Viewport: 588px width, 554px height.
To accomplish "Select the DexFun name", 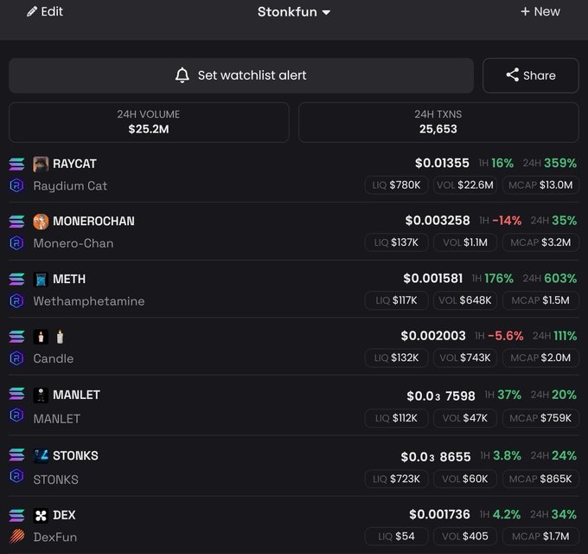I will (x=55, y=537).
